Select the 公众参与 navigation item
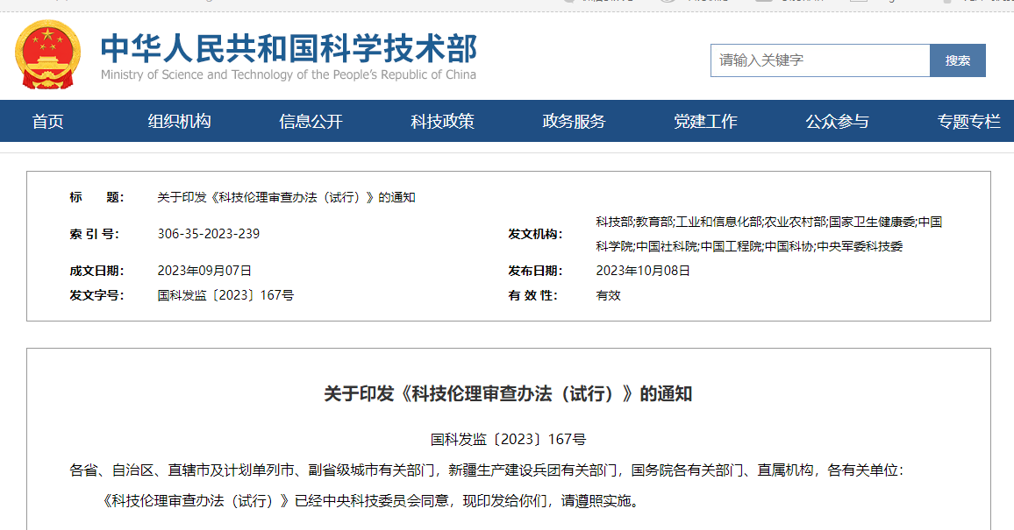The image size is (1014, 530). pos(837,122)
